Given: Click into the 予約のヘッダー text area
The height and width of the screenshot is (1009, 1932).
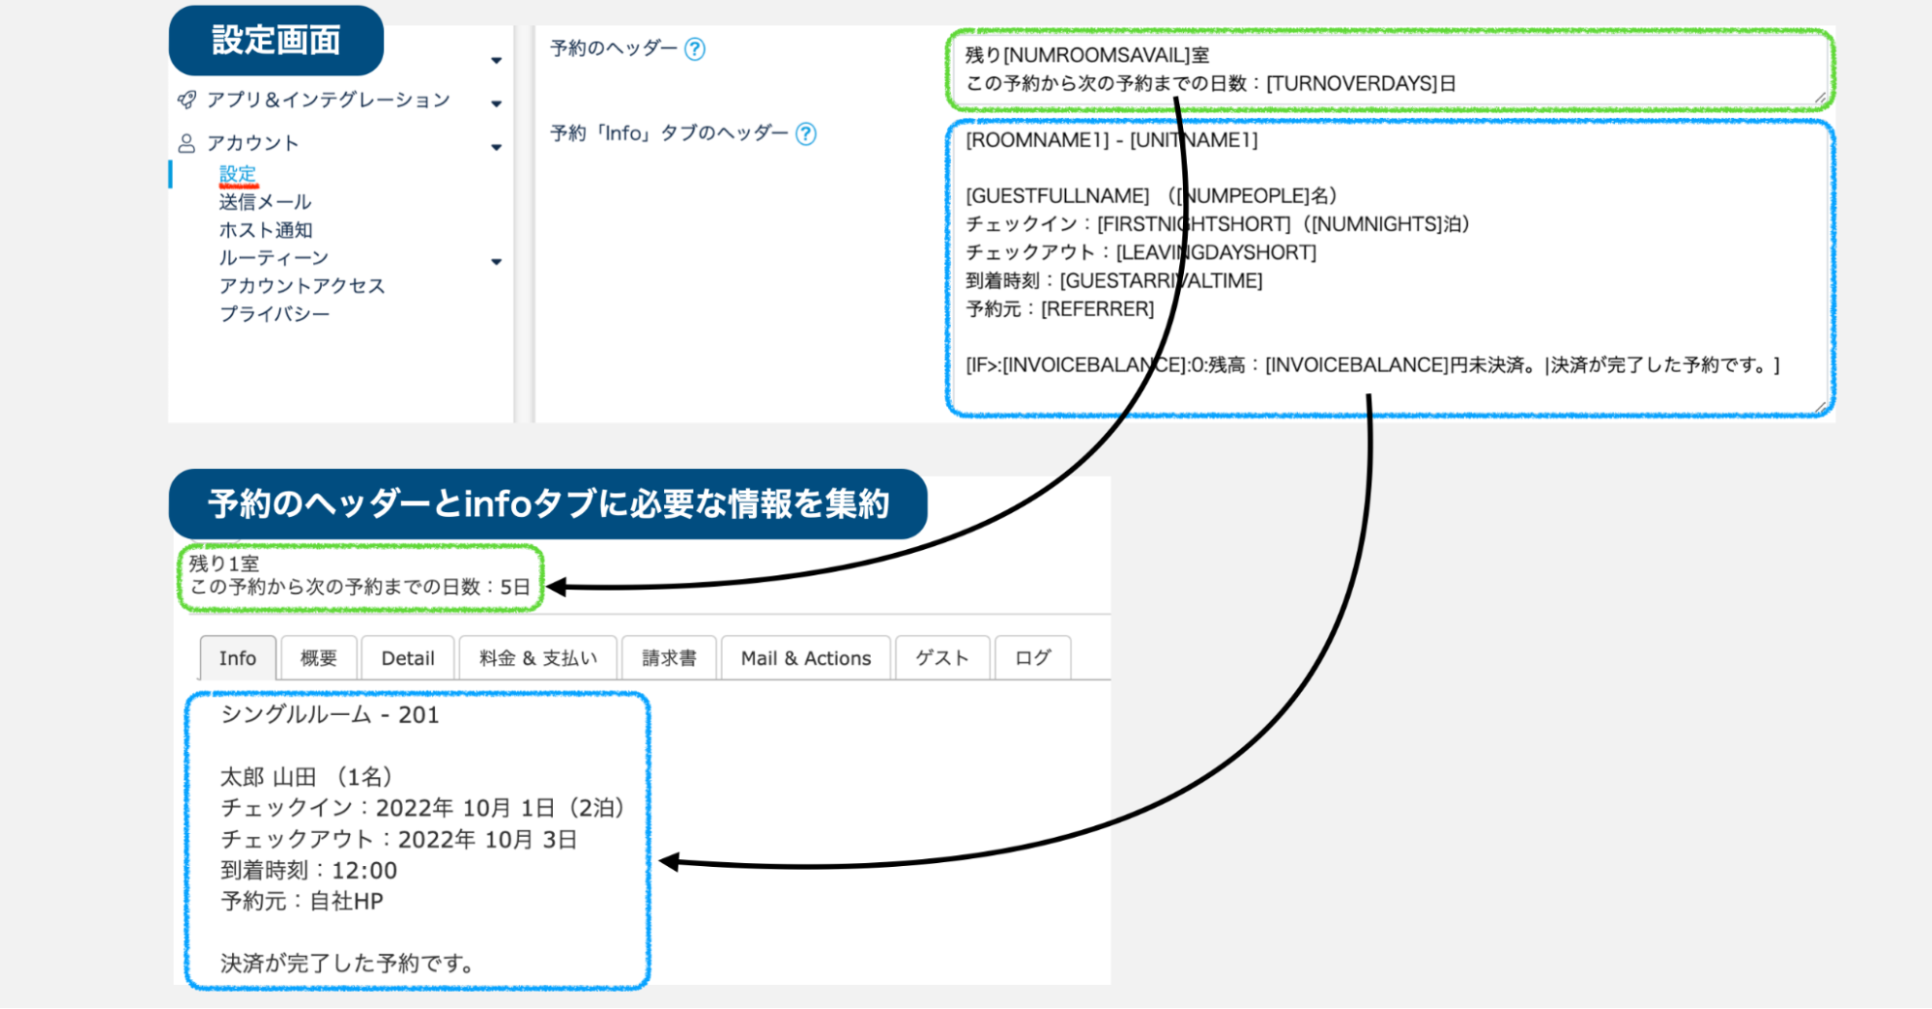Looking at the screenshot, I should 1388,69.
